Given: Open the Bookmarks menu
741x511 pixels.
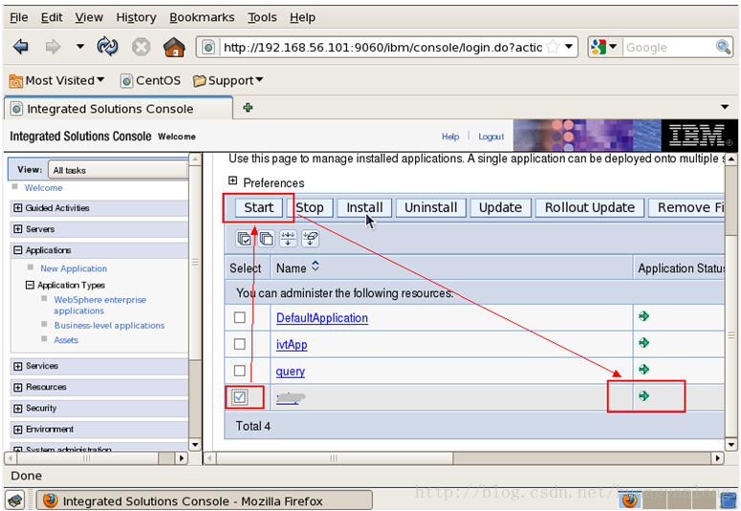Looking at the screenshot, I should [x=202, y=17].
